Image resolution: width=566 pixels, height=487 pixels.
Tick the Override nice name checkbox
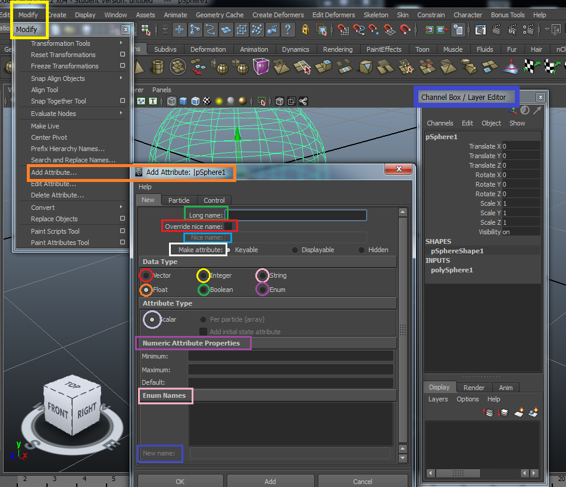coord(228,227)
